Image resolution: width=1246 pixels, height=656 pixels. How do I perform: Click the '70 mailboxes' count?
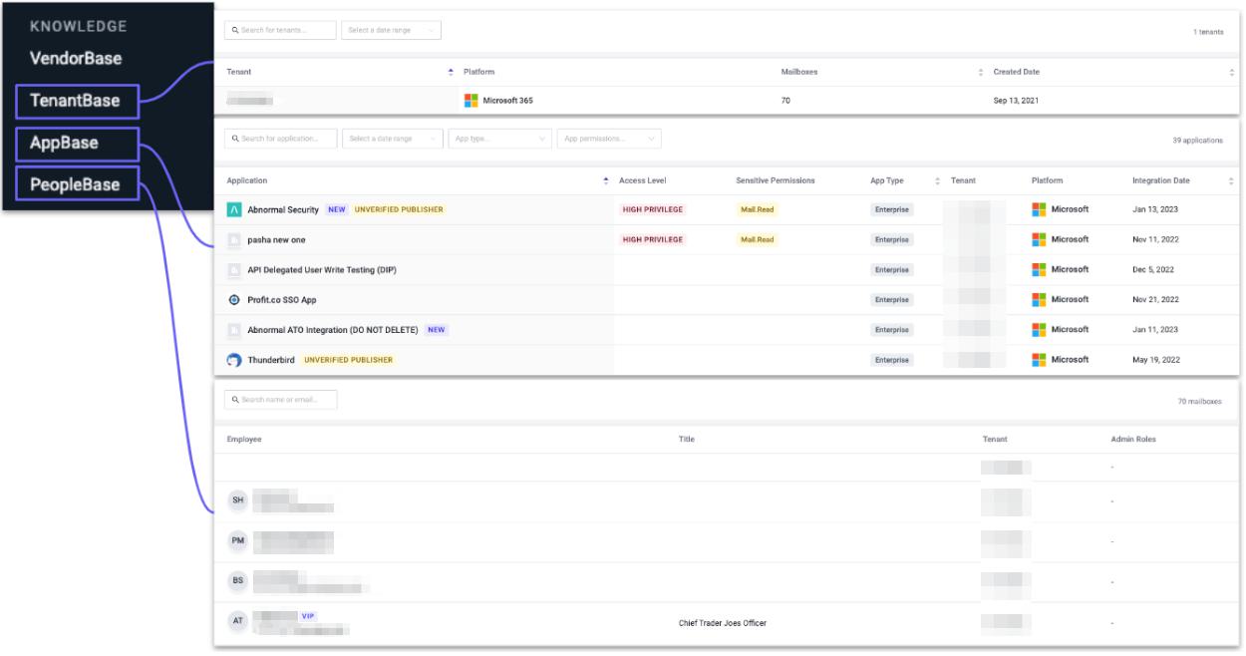pyautogui.click(x=1199, y=401)
